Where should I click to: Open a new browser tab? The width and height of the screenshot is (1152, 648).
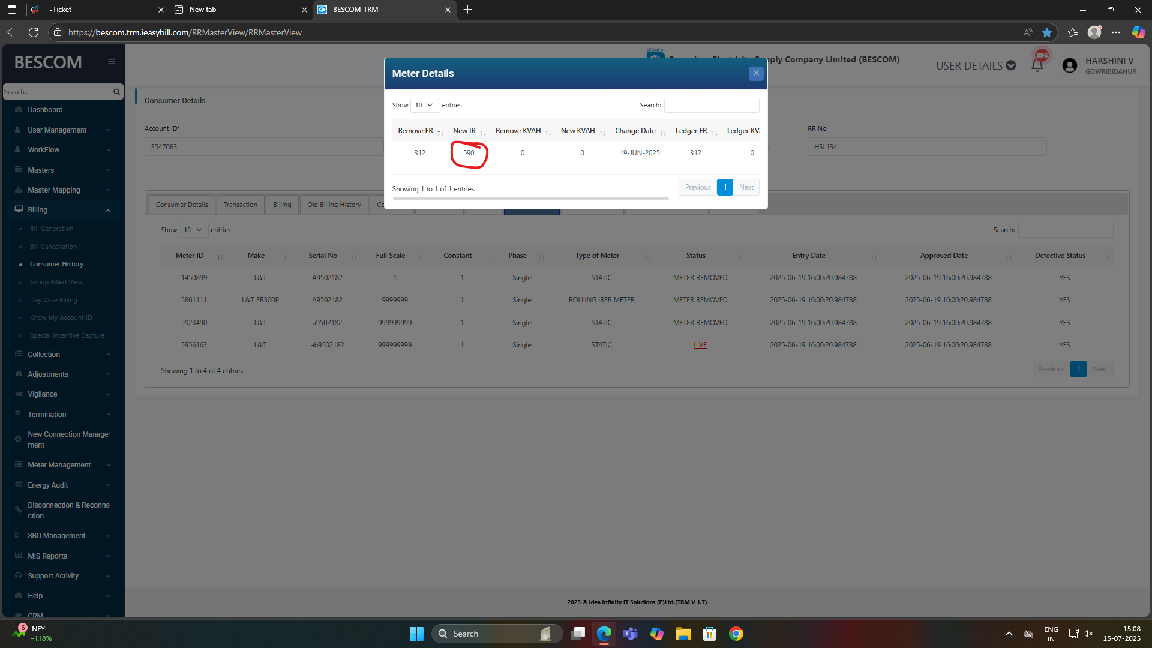coord(468,10)
